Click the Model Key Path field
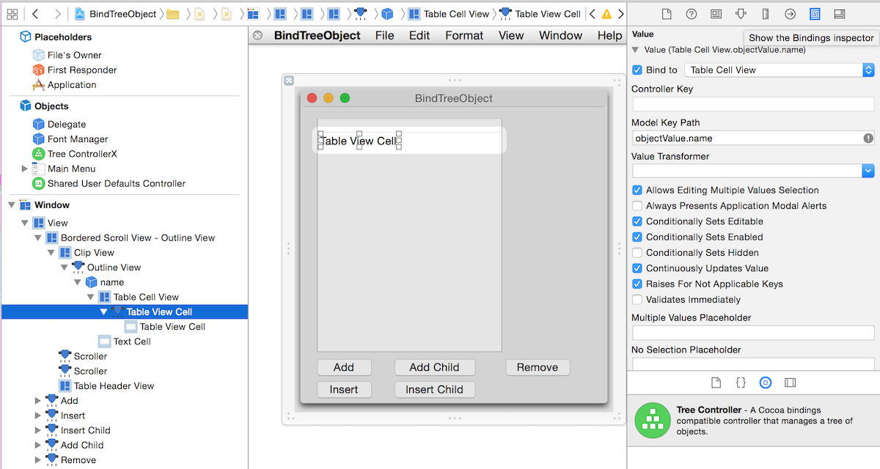 click(x=747, y=138)
